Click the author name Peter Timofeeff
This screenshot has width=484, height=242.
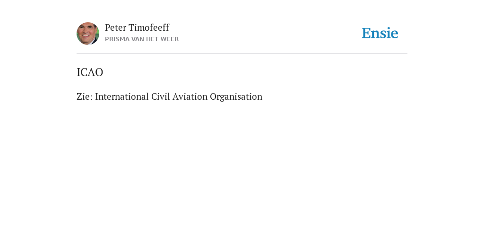pyautogui.click(x=137, y=27)
